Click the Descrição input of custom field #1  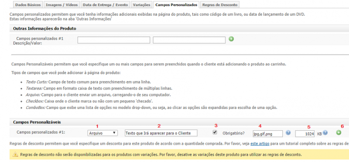pyautogui.click(x=114, y=40)
